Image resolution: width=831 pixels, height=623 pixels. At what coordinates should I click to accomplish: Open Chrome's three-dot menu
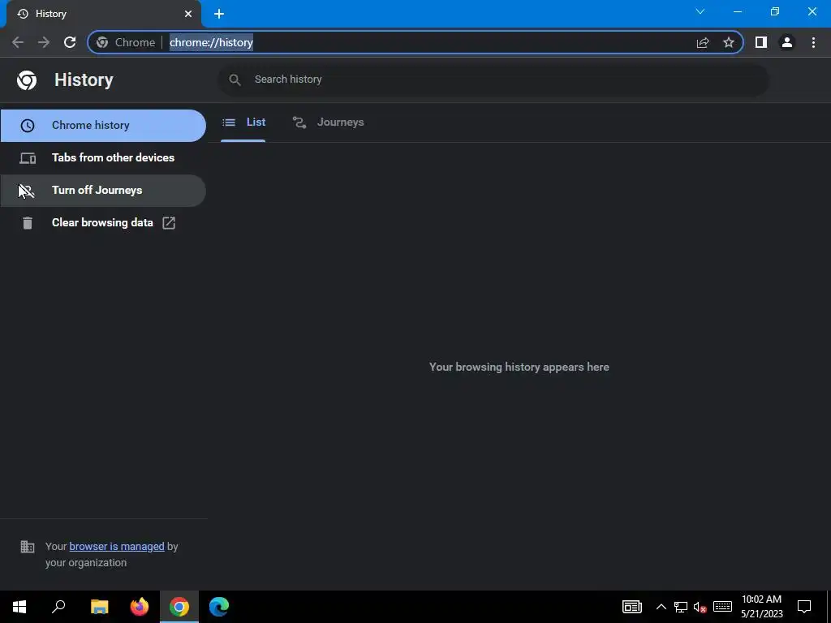click(x=813, y=42)
